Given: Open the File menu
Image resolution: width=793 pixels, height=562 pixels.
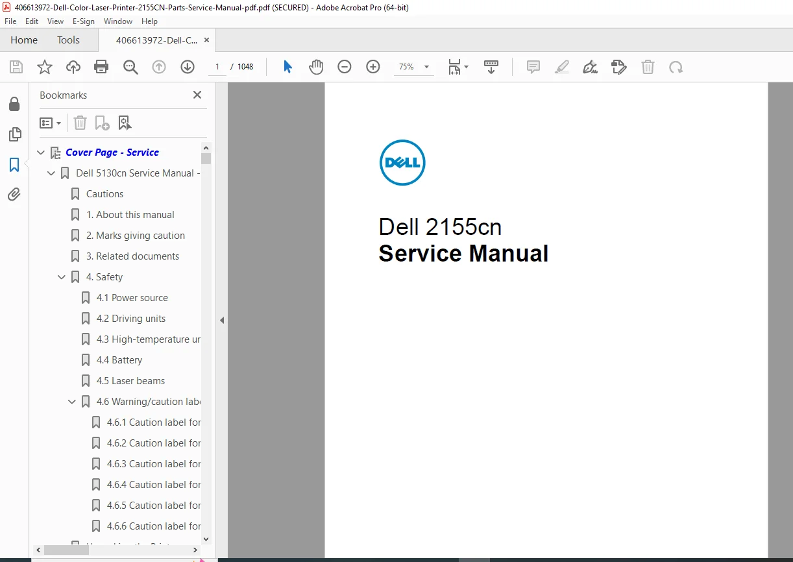Looking at the screenshot, I should (10, 21).
